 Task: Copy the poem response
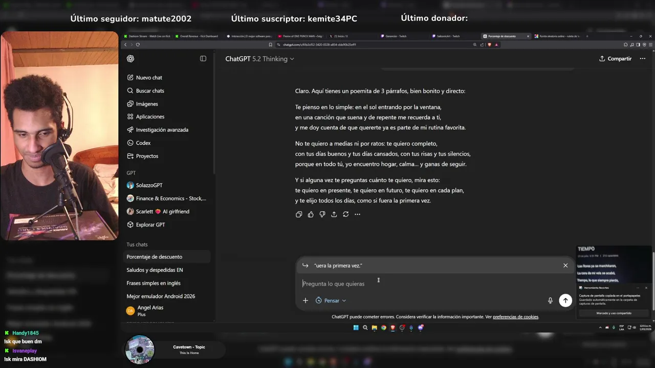[x=299, y=214]
